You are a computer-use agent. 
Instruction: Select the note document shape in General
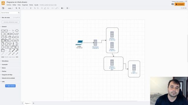pyautogui.click(x=3, y=44)
